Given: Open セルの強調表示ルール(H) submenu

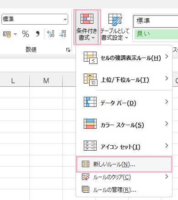Looking at the screenshot, I should (x=124, y=58).
